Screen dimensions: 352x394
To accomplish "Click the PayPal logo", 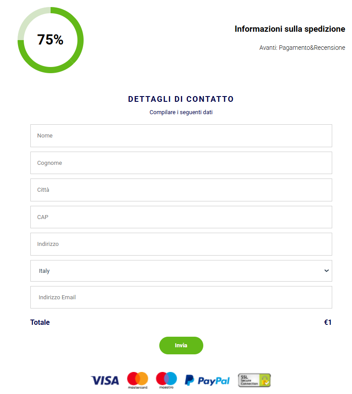I will [x=207, y=380].
